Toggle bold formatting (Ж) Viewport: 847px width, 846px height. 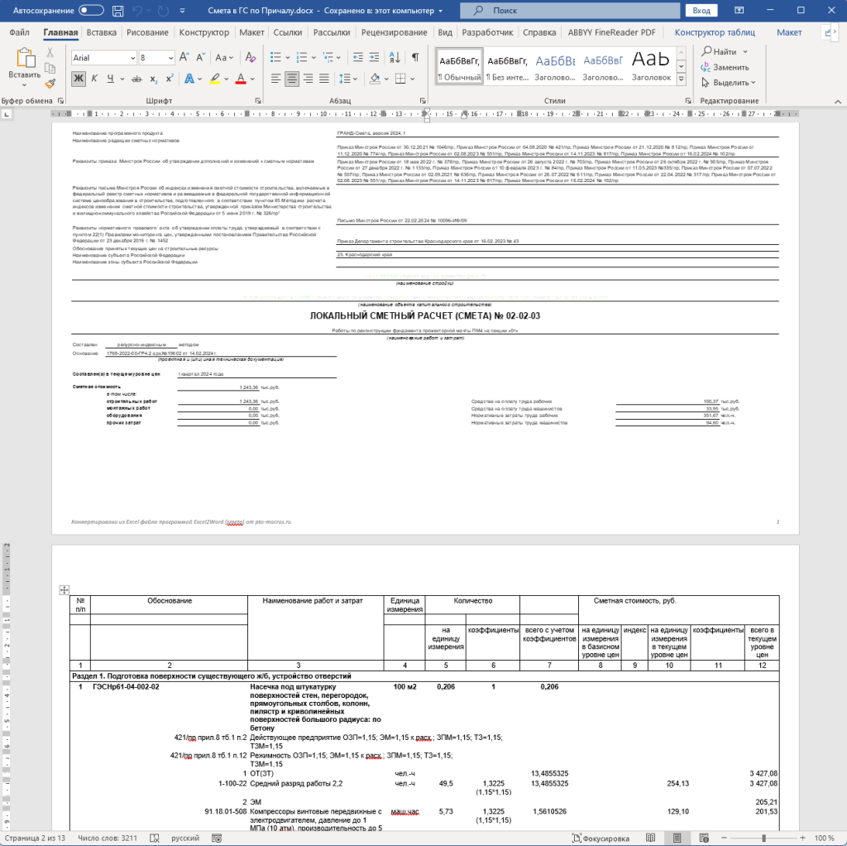pos(79,79)
